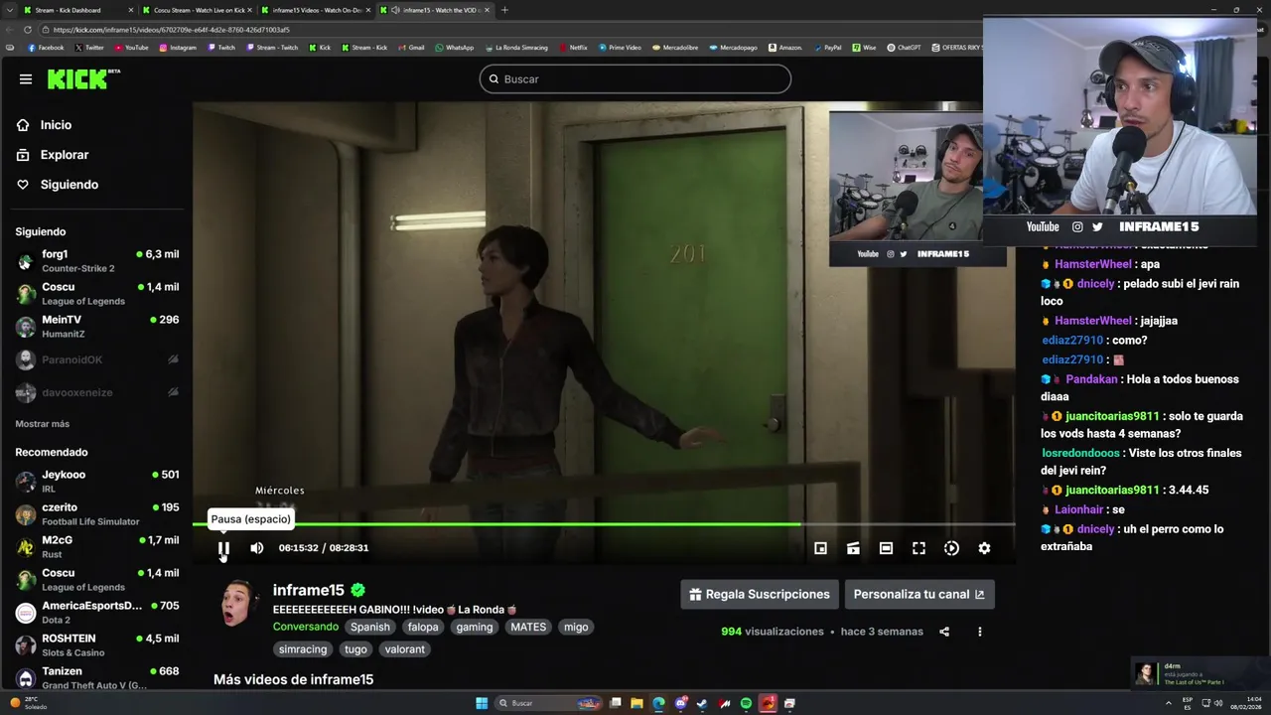Click the browser address bar URL
Image resolution: width=1271 pixels, height=715 pixels.
(x=171, y=30)
